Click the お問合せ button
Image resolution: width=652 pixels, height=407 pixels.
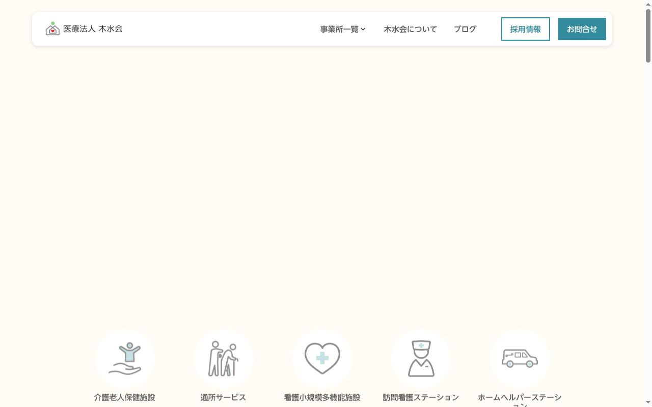(582, 29)
